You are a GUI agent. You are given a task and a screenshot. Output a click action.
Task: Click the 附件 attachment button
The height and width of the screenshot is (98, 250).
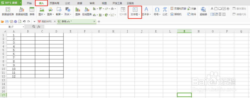click(x=192, y=14)
